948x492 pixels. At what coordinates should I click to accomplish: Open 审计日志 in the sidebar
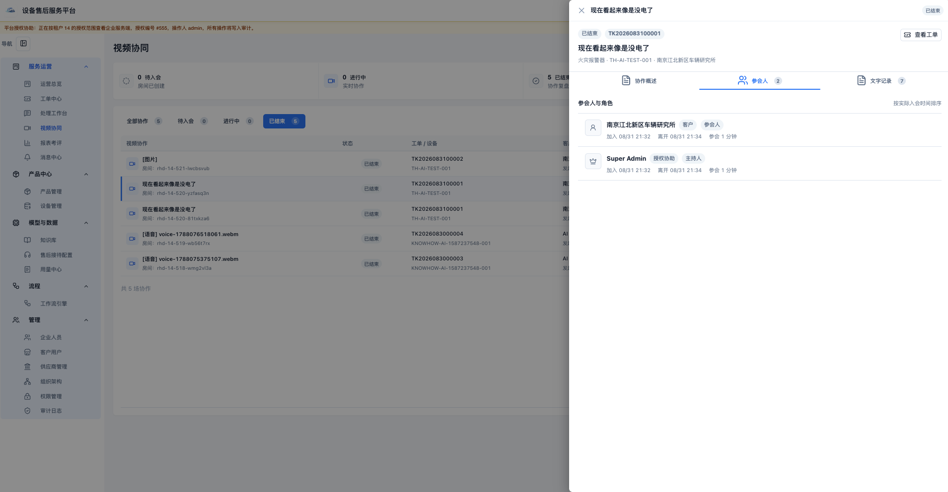click(51, 411)
